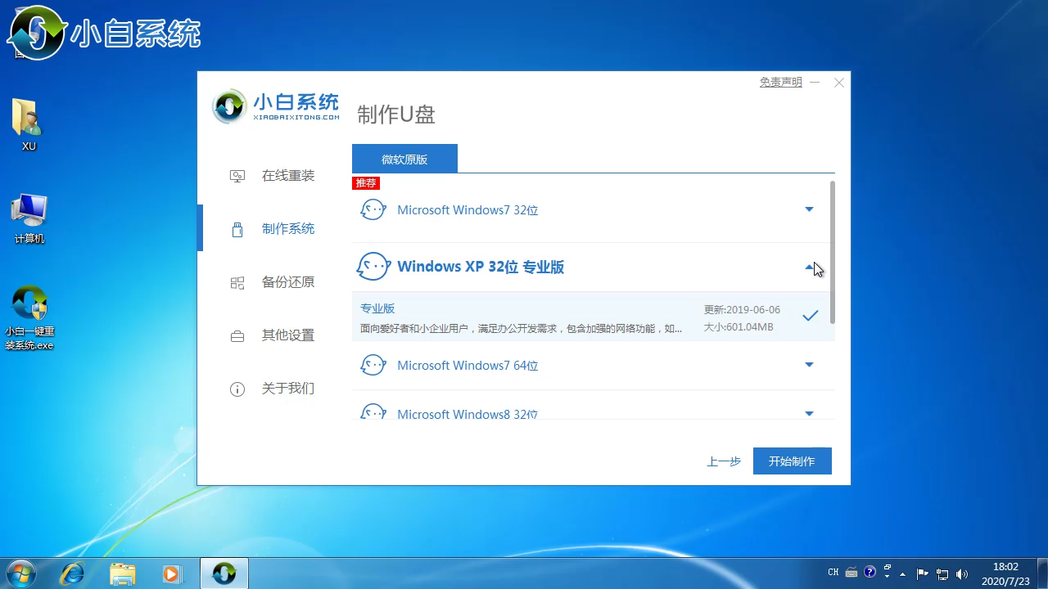Click the volume icon in system tray
The image size is (1048, 589).
[x=961, y=573]
